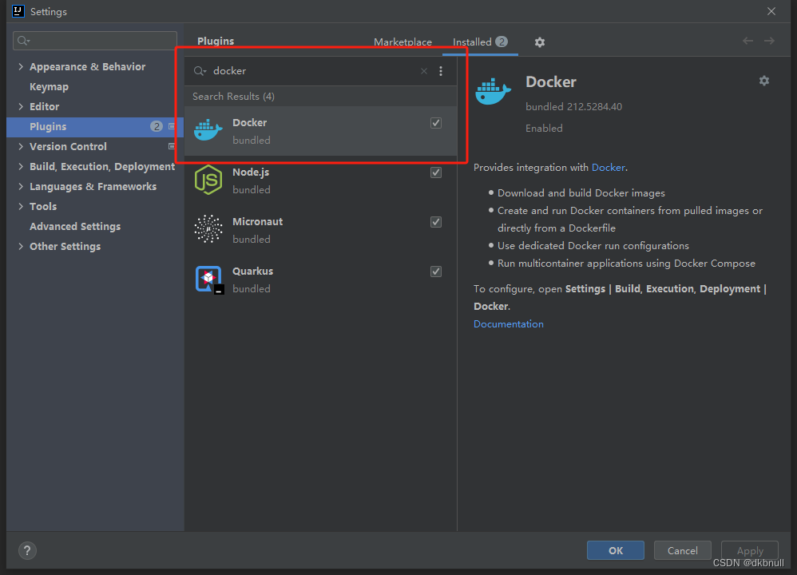
Task: Open Advanced Settings page
Action: (x=75, y=226)
